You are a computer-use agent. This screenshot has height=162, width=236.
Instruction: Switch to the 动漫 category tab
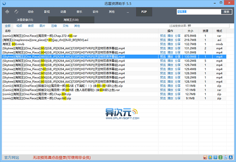pos(63,12)
